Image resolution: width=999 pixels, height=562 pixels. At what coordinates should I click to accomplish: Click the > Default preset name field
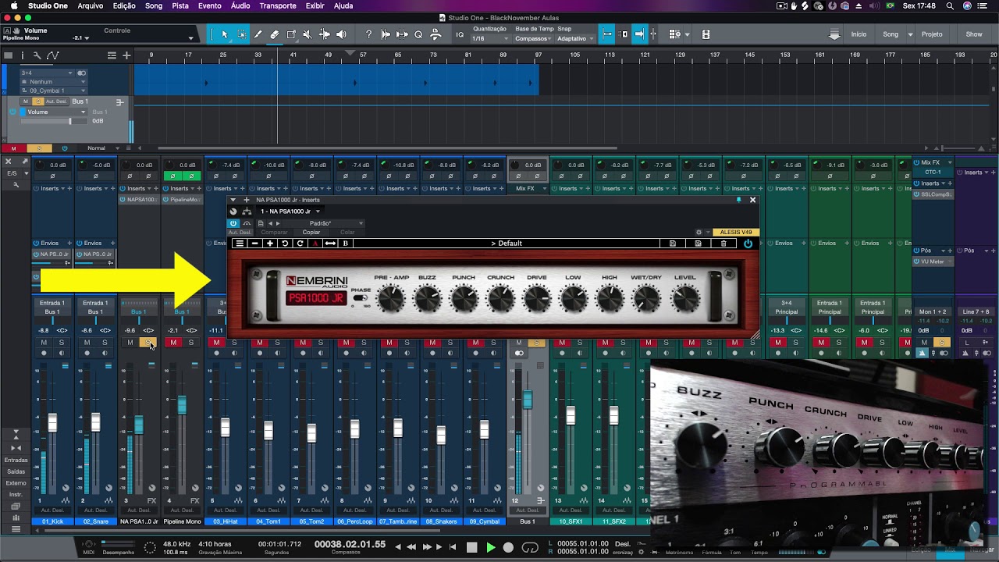(507, 244)
